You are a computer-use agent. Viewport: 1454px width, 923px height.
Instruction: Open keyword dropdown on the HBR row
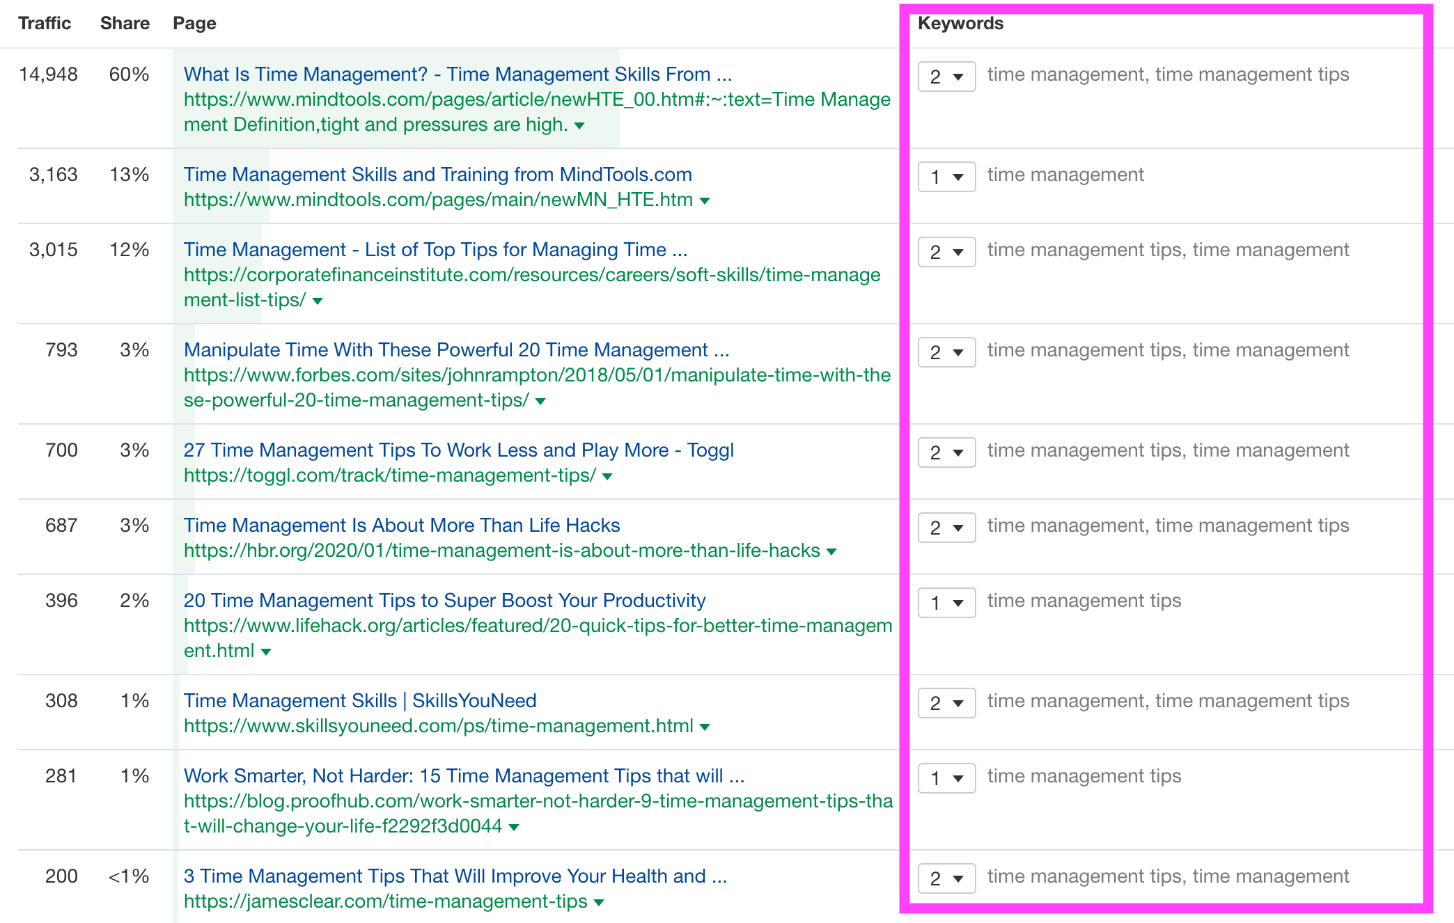tap(946, 528)
